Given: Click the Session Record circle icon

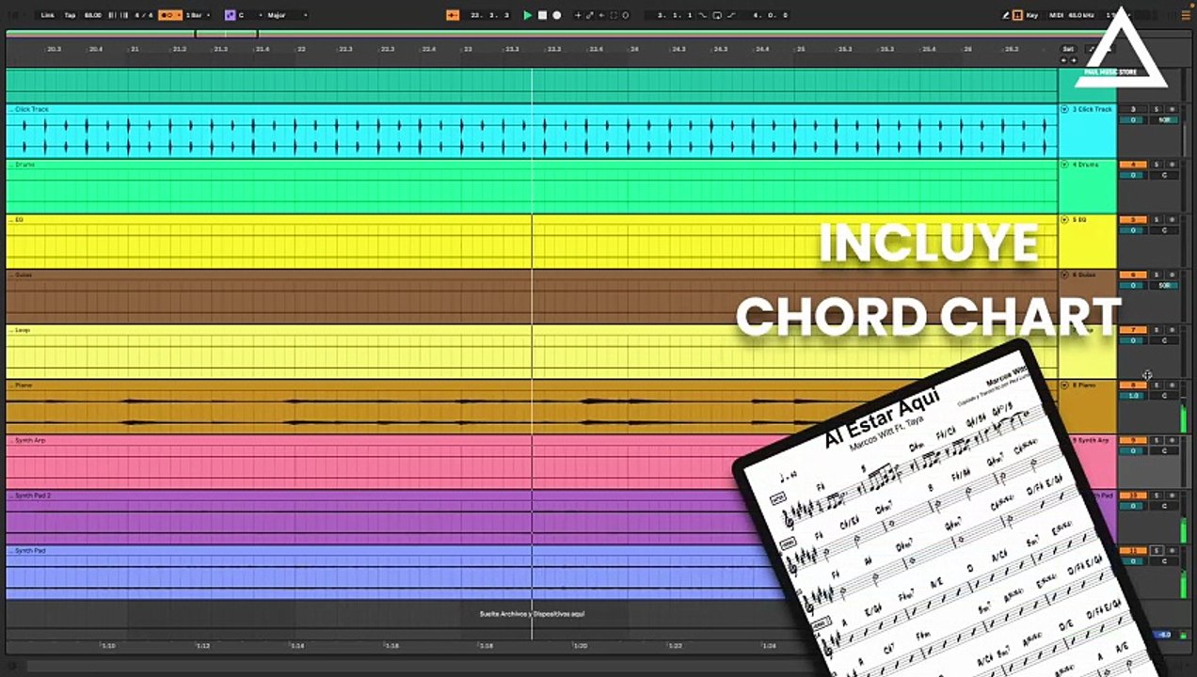Looking at the screenshot, I should click(x=626, y=15).
